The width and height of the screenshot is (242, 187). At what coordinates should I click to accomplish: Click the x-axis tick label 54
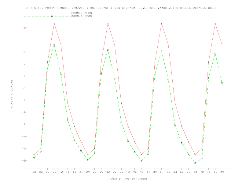point(155,172)
